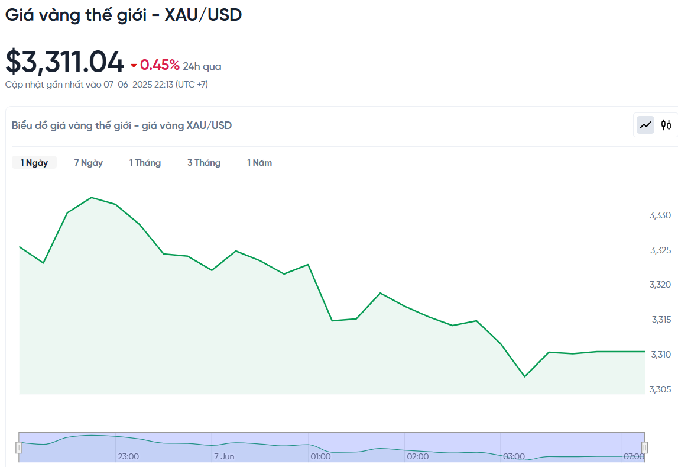This screenshot has height=467, width=678.
Task: Click the $3,311.04 price value
Action: coord(65,62)
